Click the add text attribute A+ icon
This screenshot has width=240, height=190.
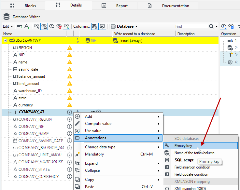27,26
